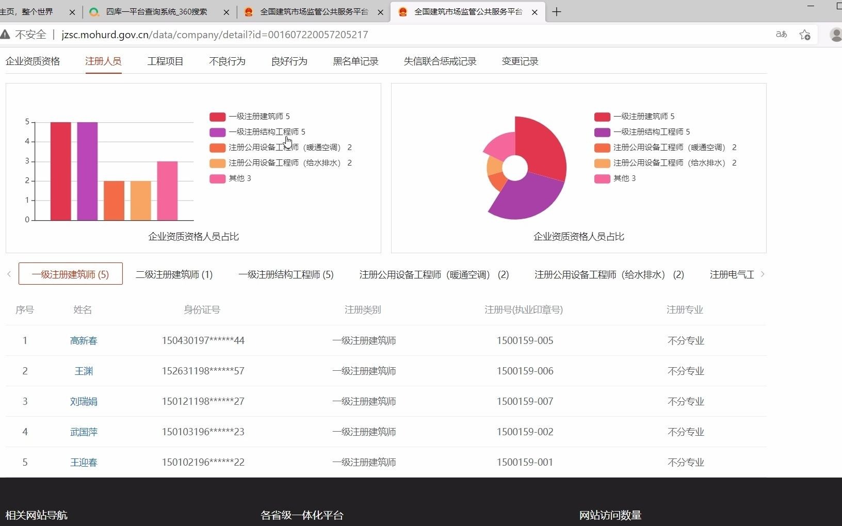
Task: Click the 各省级一体化平台 footer heading
Action: 302,515
